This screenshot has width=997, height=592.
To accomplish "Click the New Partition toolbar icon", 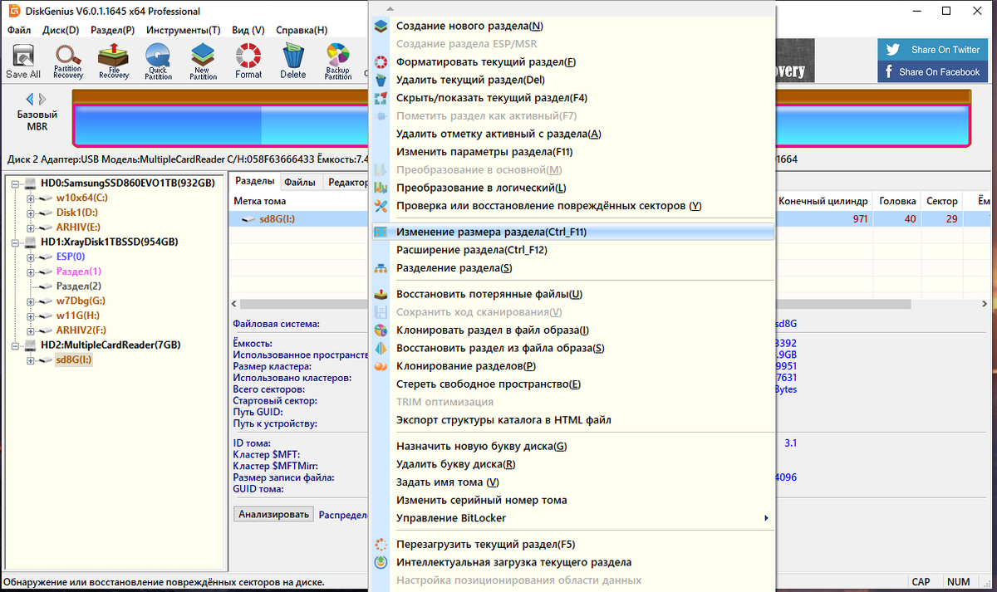I will (x=203, y=61).
